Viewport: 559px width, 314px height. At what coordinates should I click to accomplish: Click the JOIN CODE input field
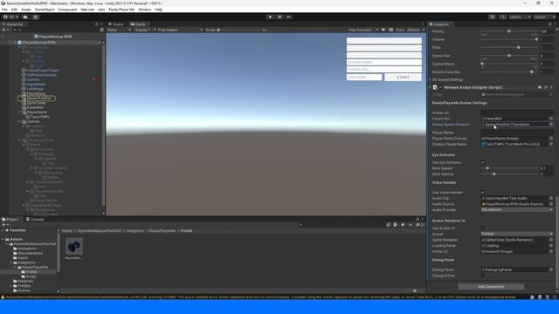click(x=364, y=78)
